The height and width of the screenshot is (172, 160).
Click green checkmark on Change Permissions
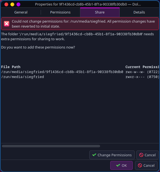coord(94,155)
